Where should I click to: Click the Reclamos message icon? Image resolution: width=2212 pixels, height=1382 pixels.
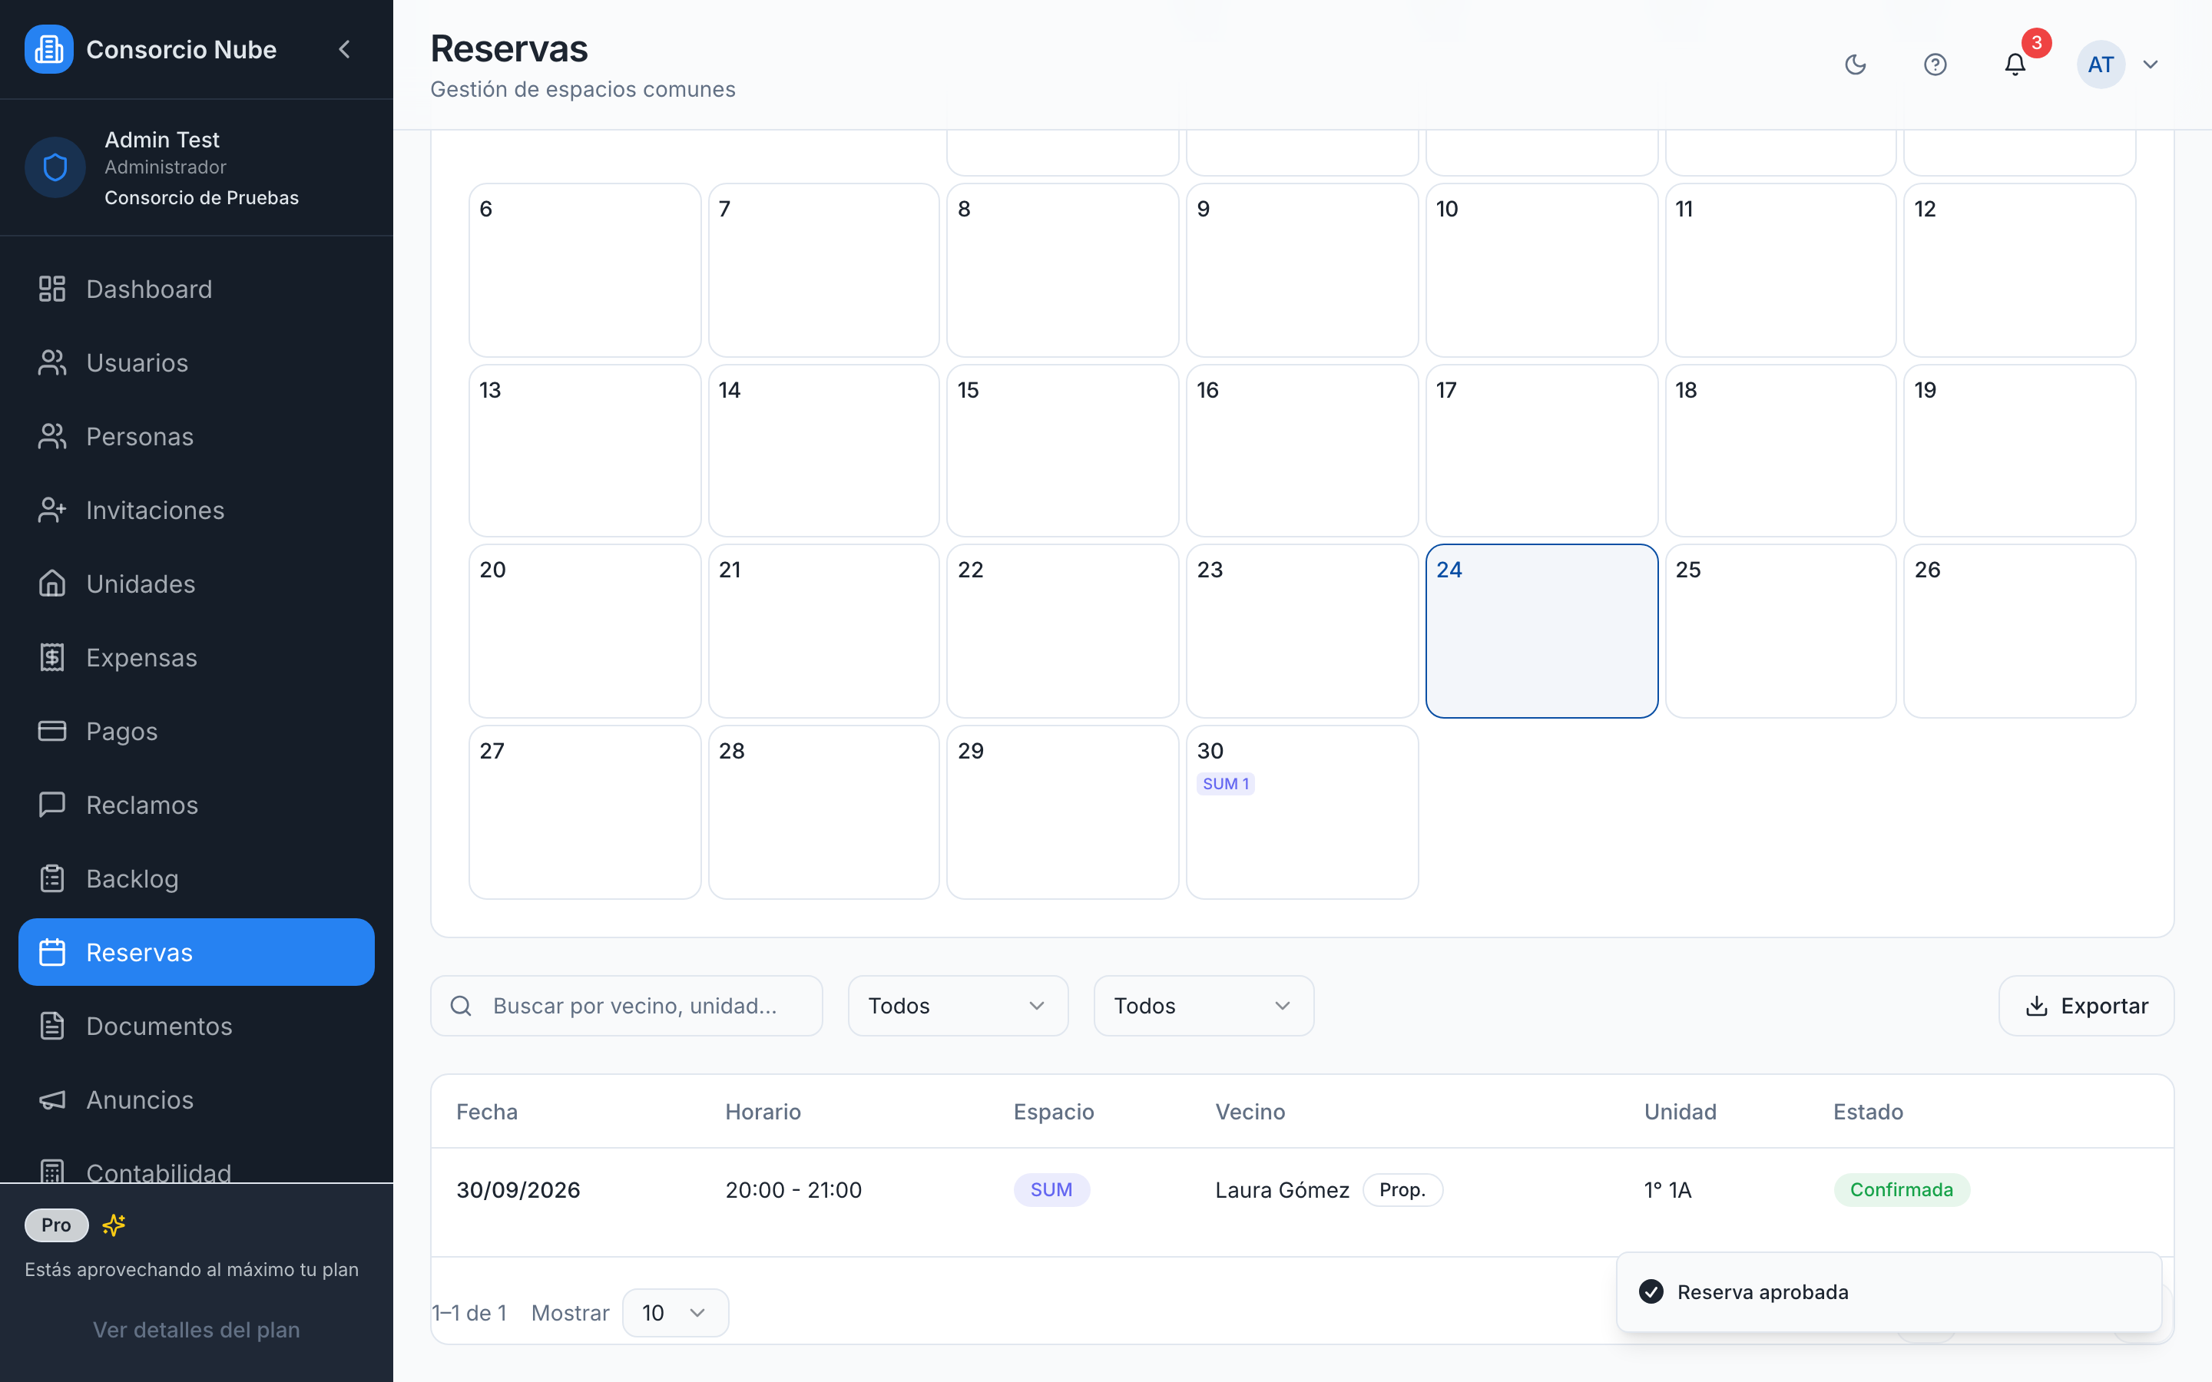[x=52, y=805]
